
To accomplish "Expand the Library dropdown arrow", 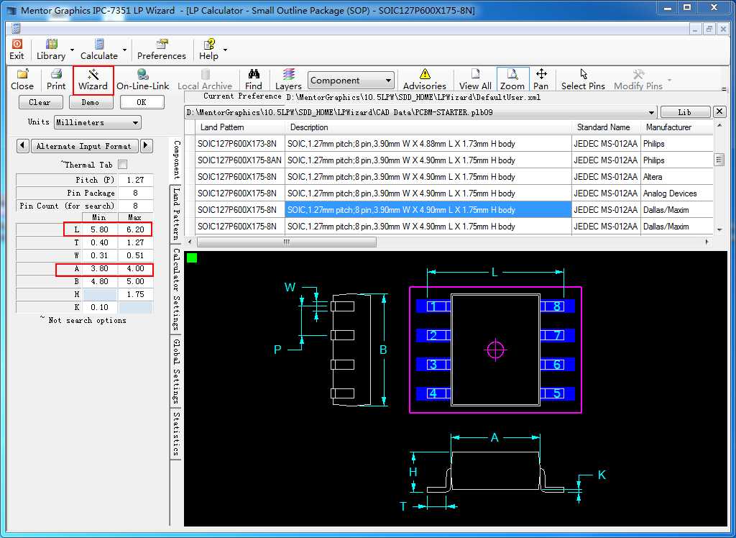I will [x=72, y=50].
